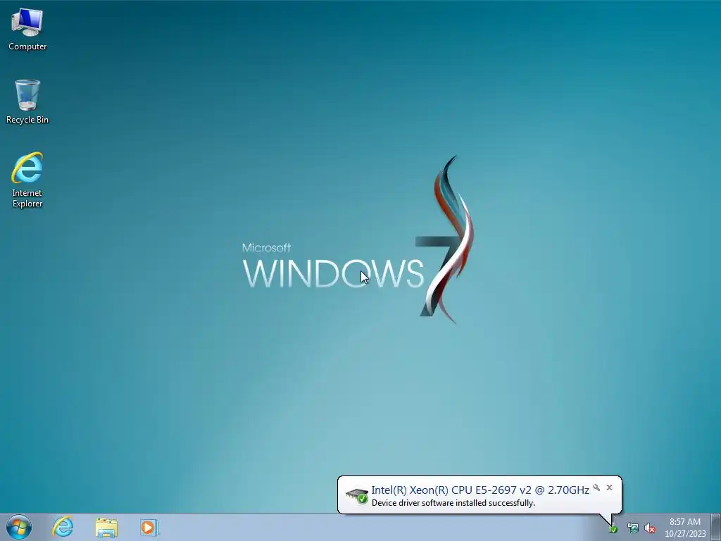Click the Intel Xeon CPU notification title
The height and width of the screenshot is (541, 721).
pos(480,490)
